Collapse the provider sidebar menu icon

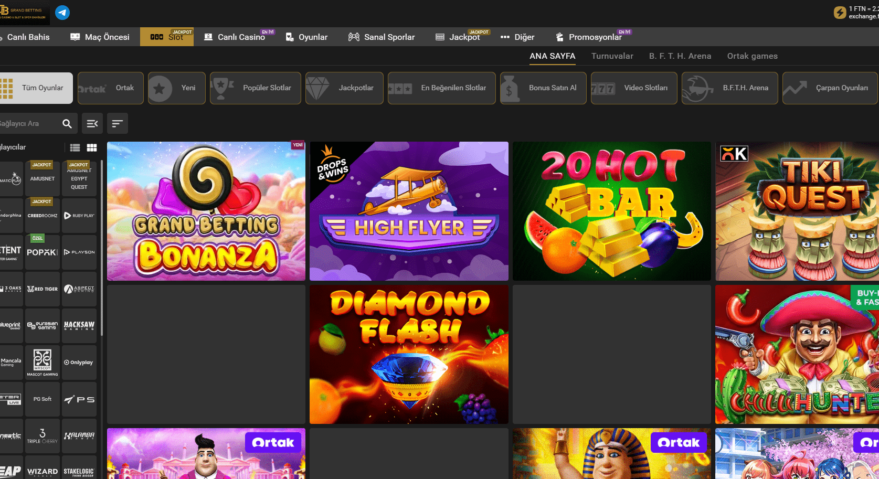pyautogui.click(x=92, y=124)
